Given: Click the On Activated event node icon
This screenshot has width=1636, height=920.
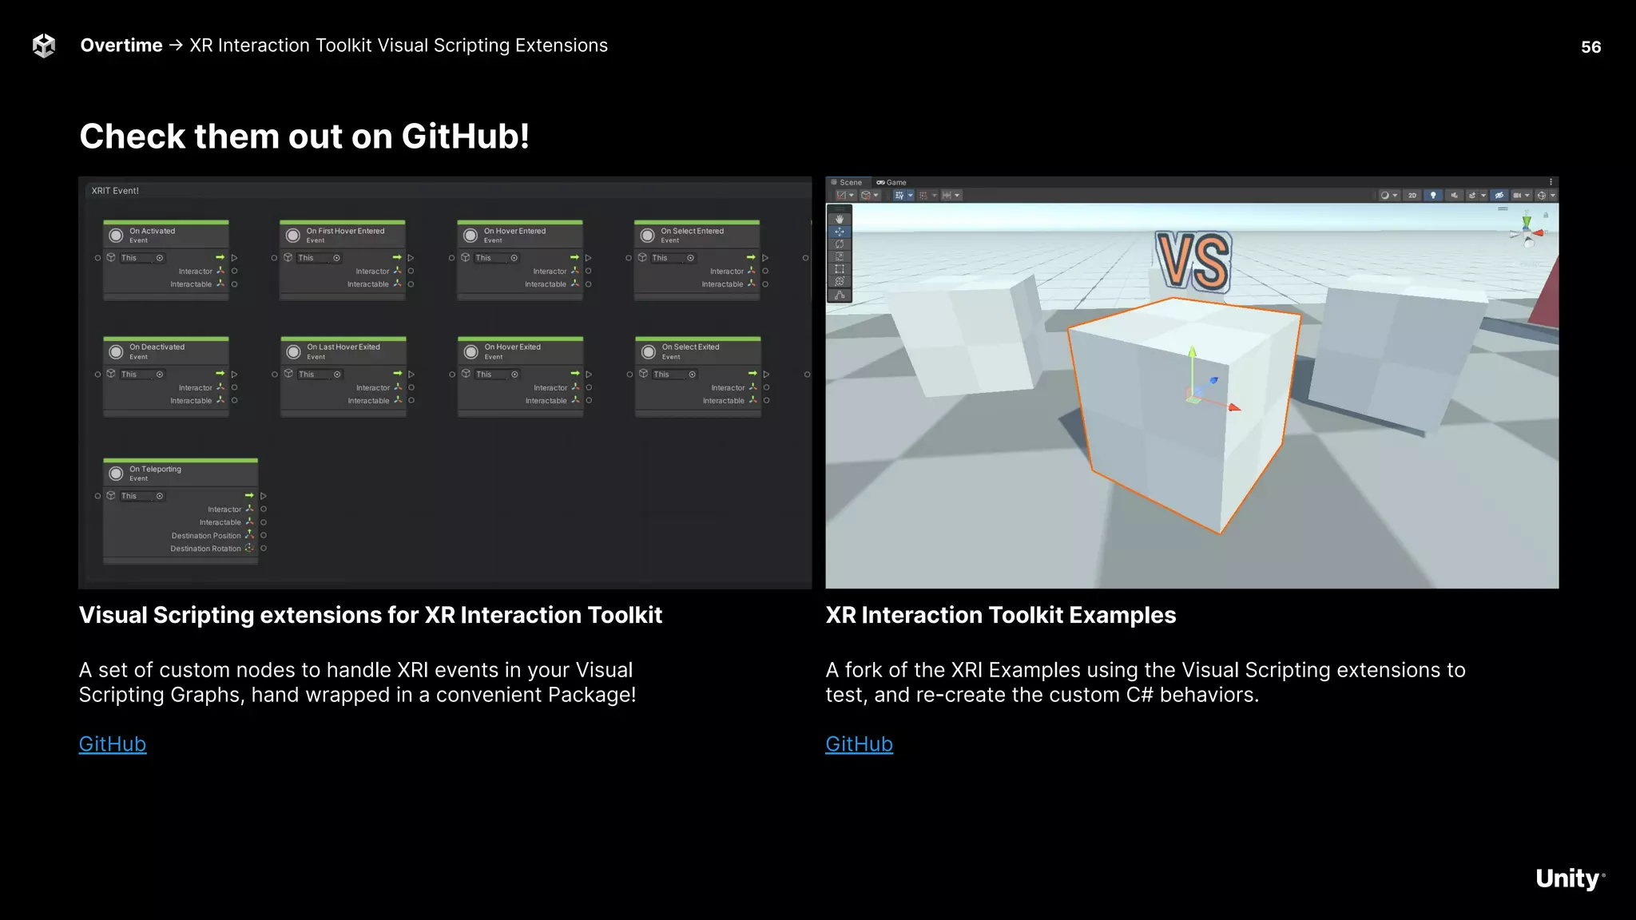Looking at the screenshot, I should (x=116, y=236).
